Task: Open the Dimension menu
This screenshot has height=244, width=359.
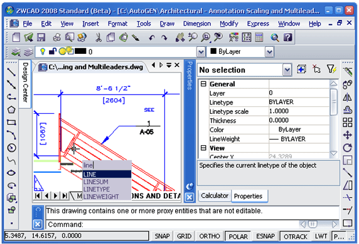Action: (197, 24)
